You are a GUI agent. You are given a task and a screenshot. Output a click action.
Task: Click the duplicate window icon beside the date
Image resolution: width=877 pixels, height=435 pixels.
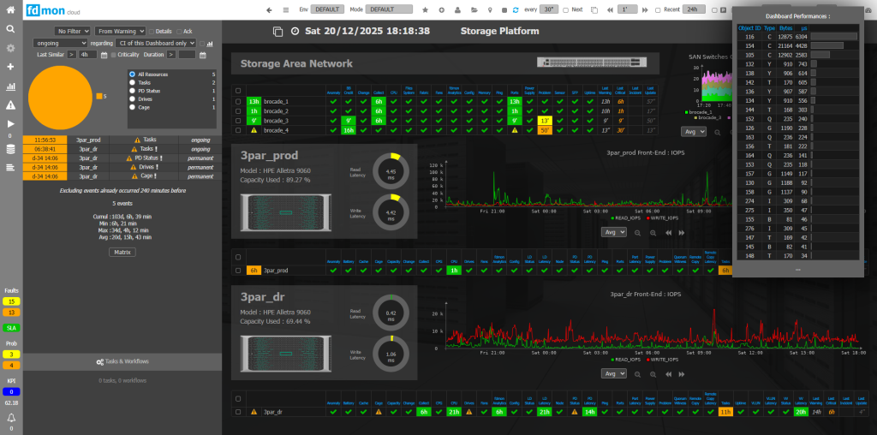pyautogui.click(x=277, y=32)
